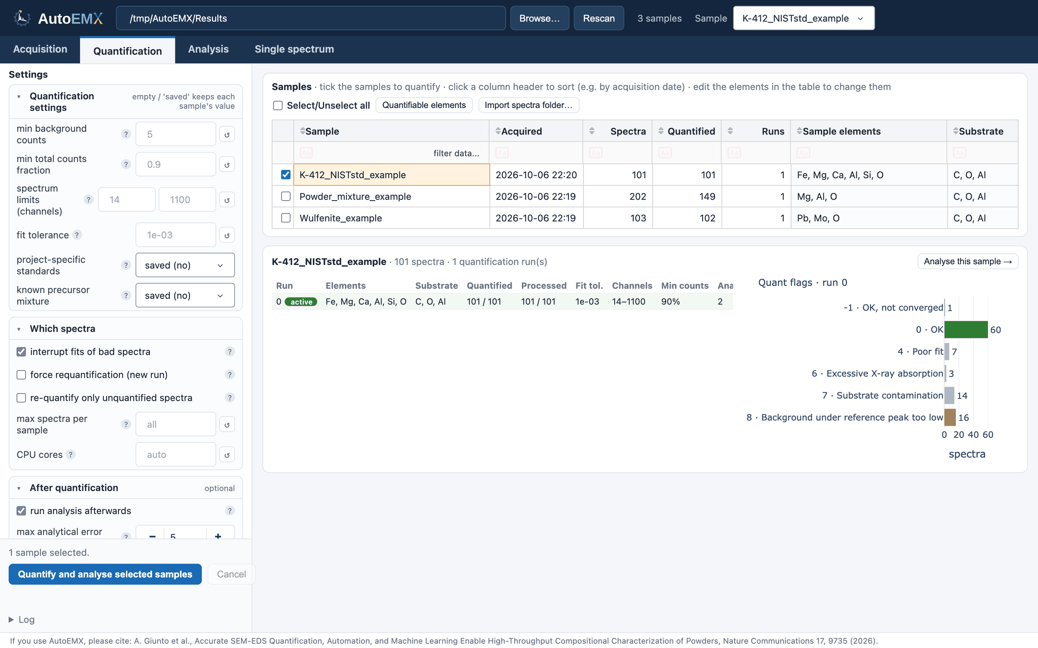This screenshot has height=648, width=1038.
Task: Open help for force requantification
Action: 230,375
